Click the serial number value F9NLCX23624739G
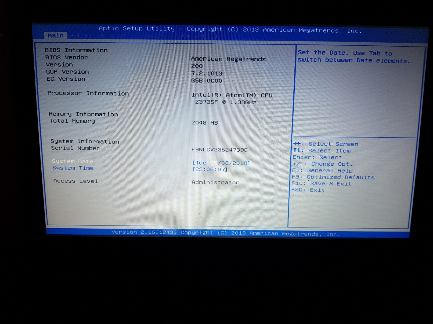The width and height of the screenshot is (433, 324). [x=219, y=150]
